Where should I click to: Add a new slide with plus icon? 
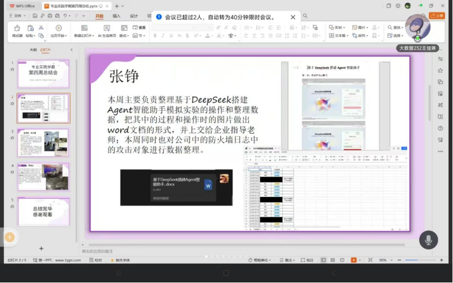pos(41,249)
